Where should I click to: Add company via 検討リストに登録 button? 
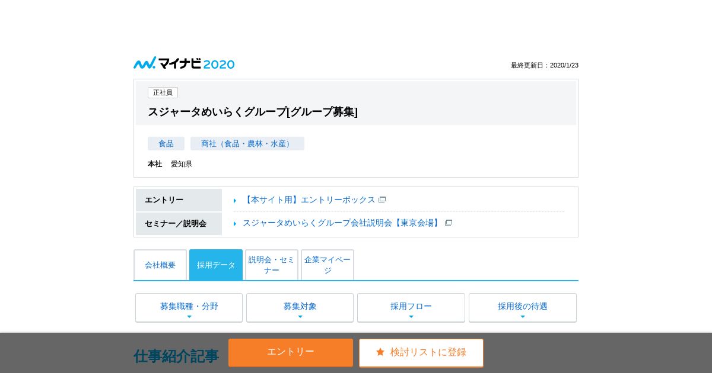(x=421, y=352)
